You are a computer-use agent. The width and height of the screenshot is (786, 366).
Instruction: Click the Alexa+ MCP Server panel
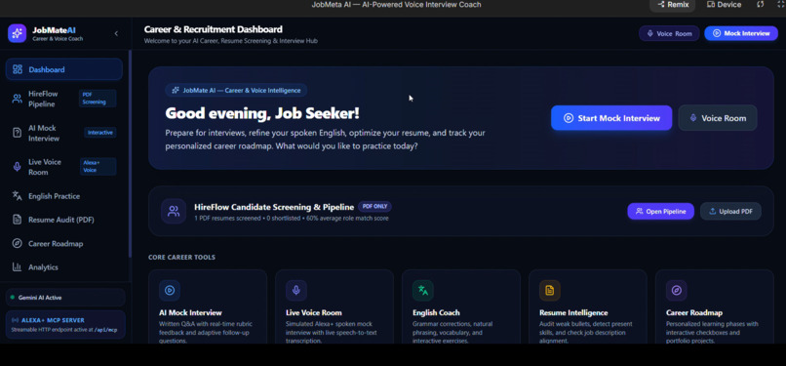coord(65,324)
